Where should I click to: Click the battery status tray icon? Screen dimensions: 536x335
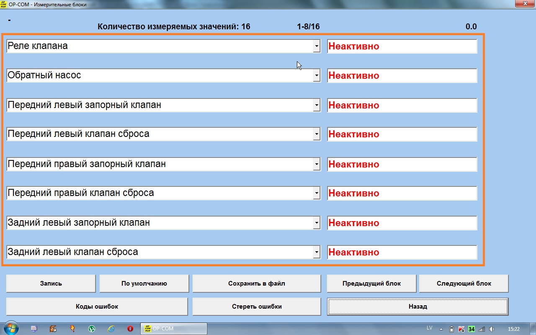451,329
